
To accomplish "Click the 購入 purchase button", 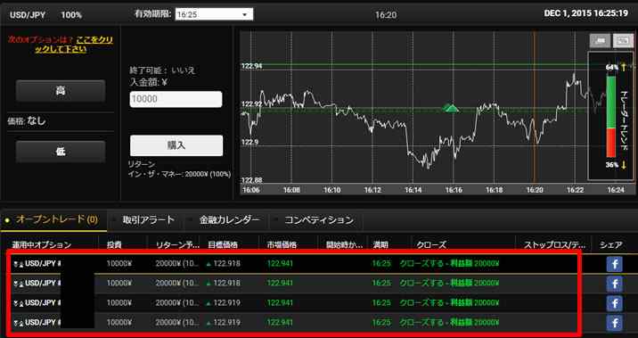I will pos(176,145).
